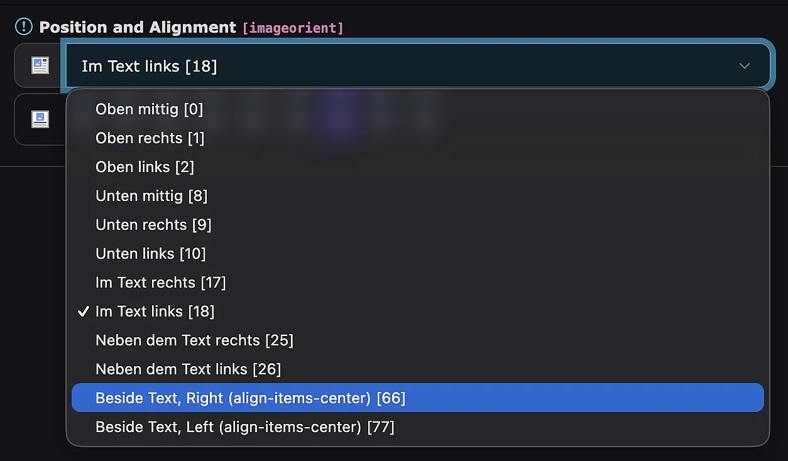
Task: Pick the highlighted "Beside Text, Right" [66] option
Action: tap(251, 398)
